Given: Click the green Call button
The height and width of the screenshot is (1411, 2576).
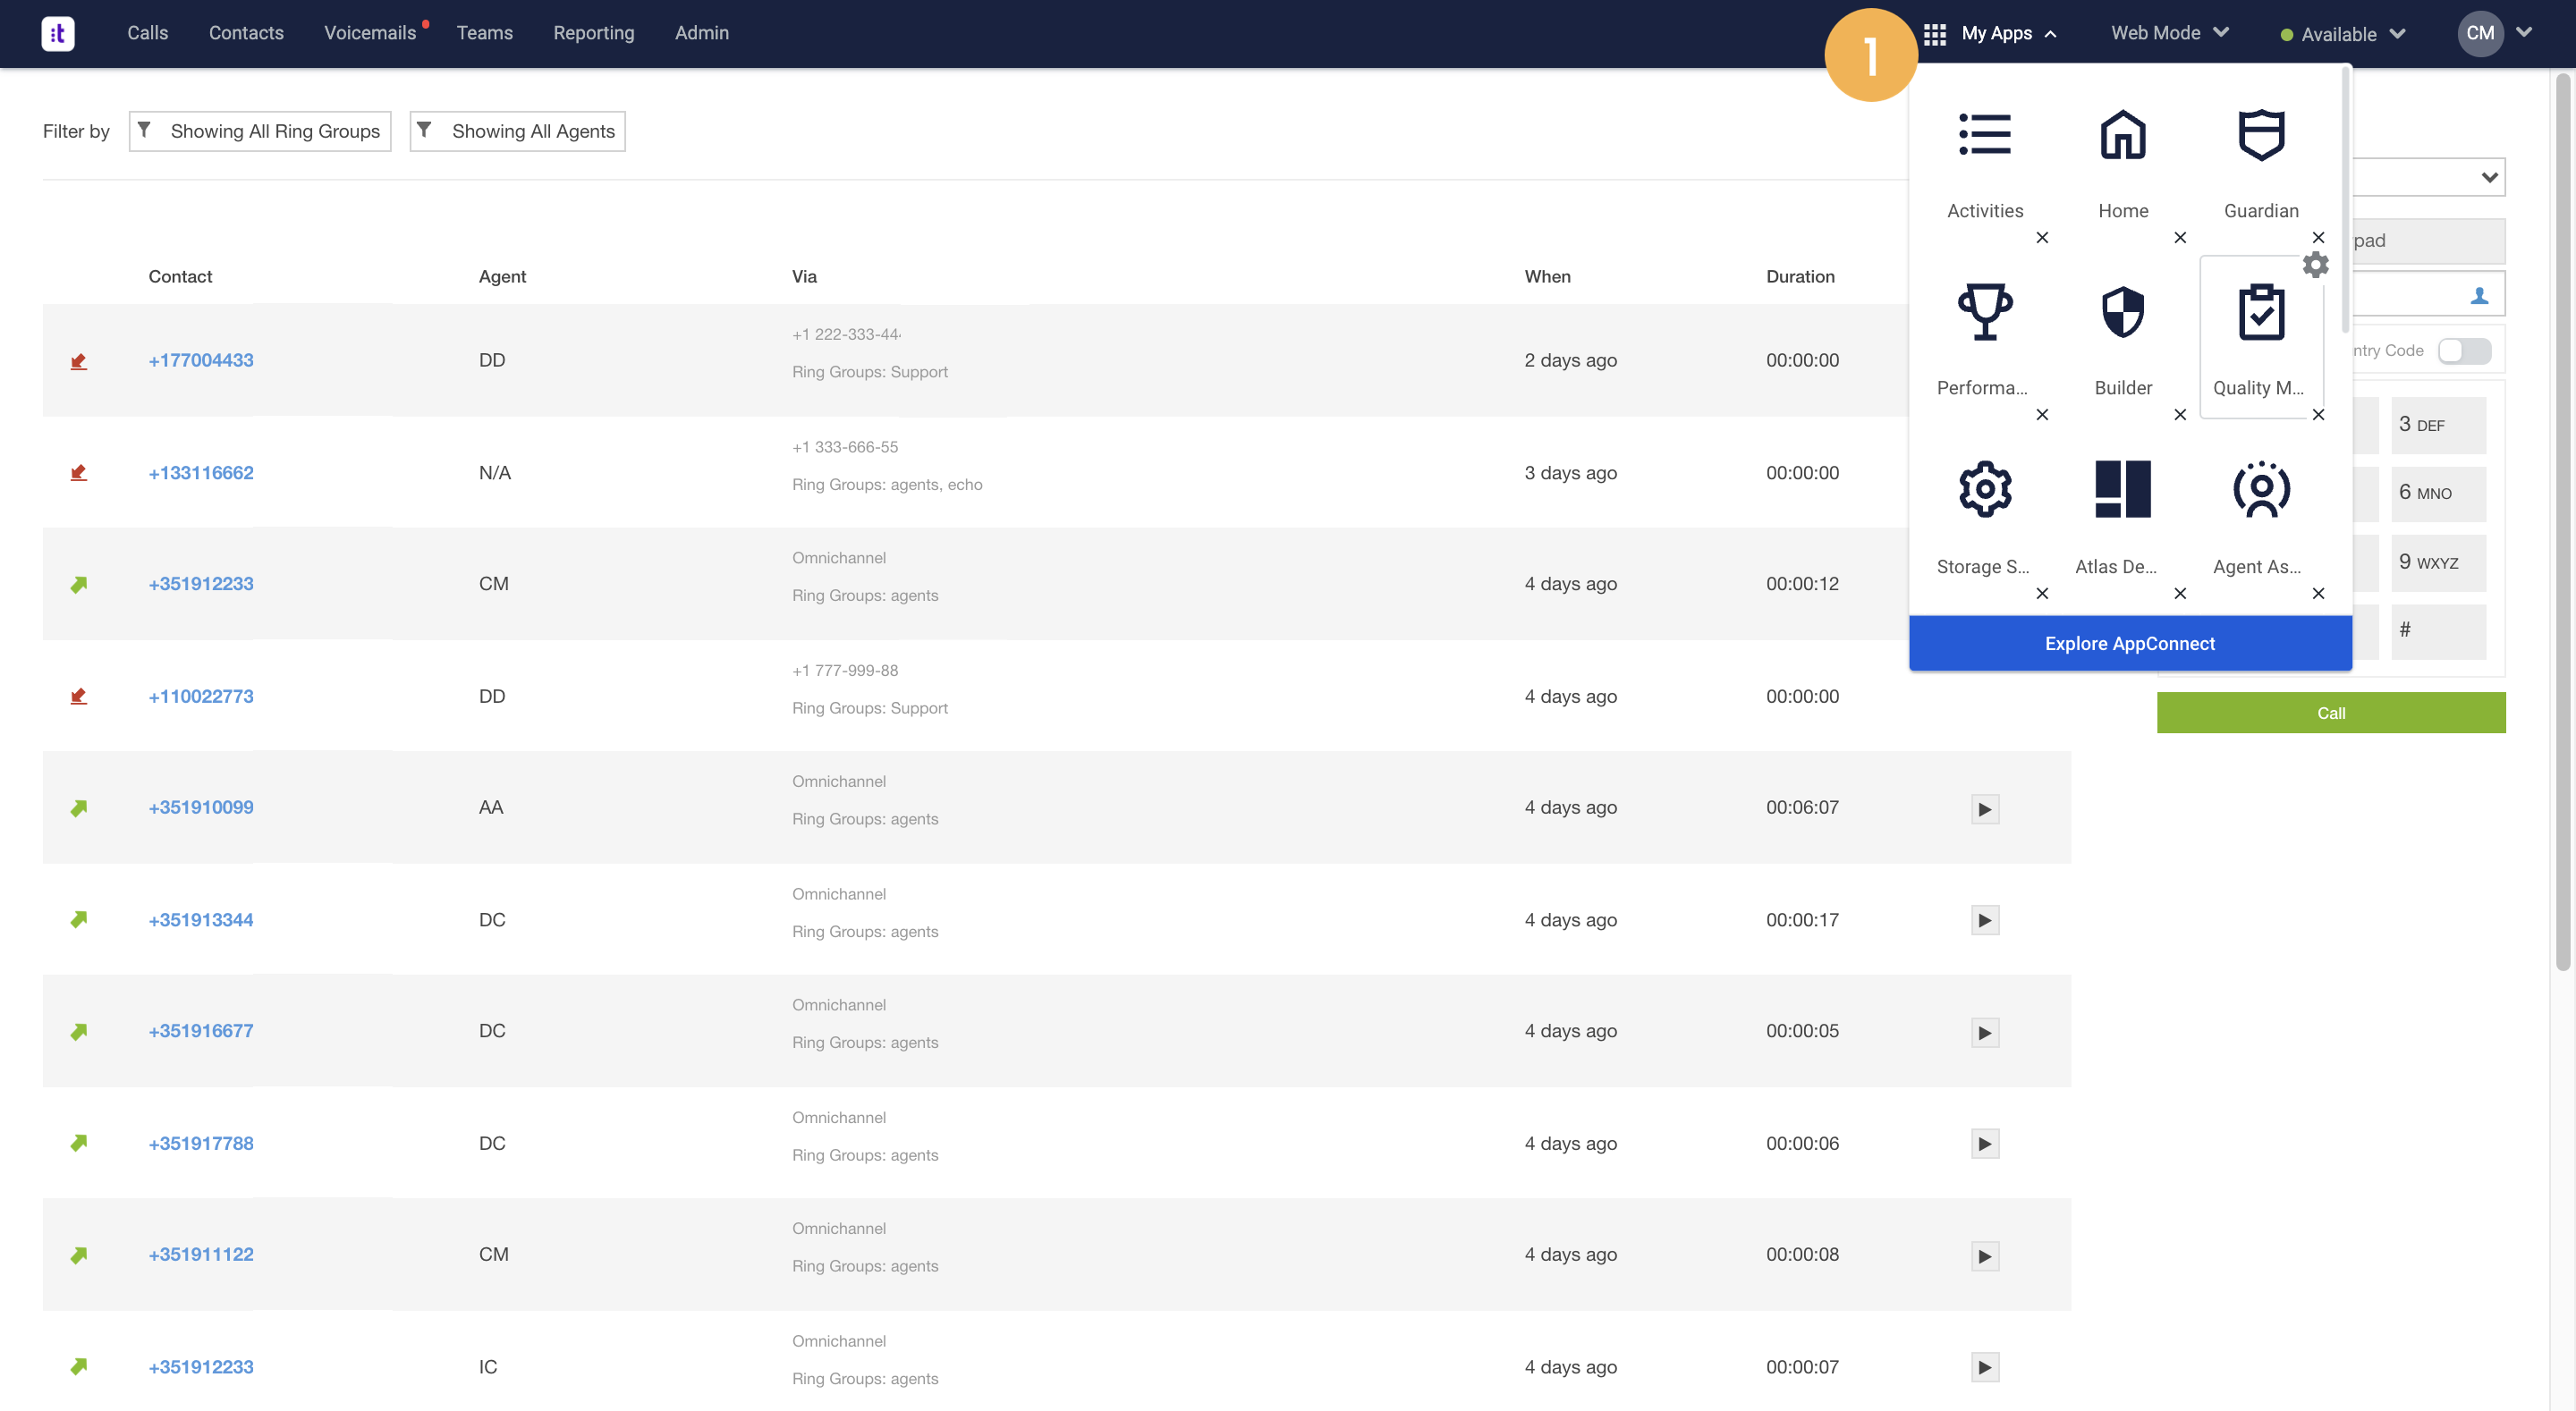Looking at the screenshot, I should click(x=2330, y=713).
